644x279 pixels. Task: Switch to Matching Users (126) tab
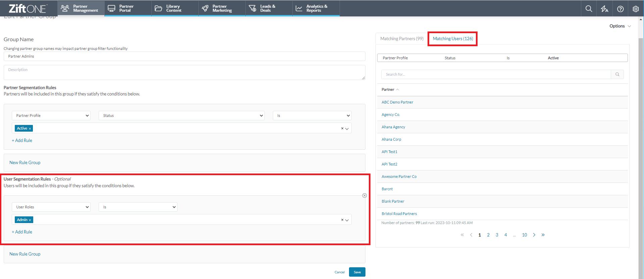(453, 39)
